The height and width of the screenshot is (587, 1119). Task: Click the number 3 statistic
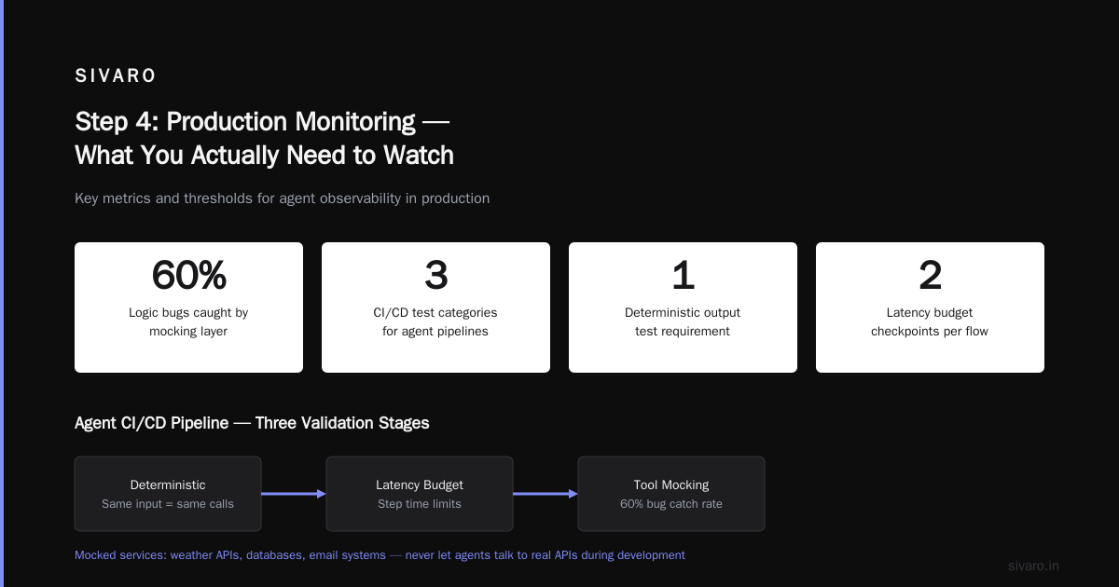(435, 276)
